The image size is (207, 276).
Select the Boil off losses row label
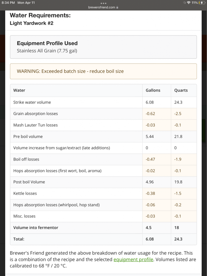(x=26, y=159)
